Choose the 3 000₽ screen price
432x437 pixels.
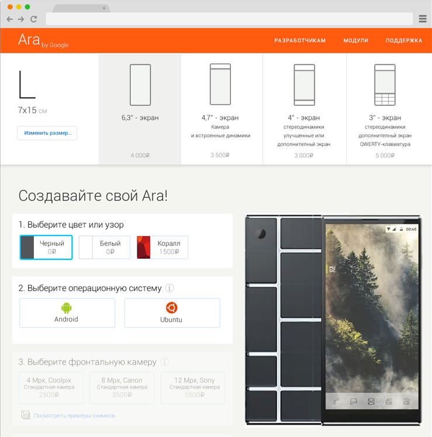click(304, 155)
